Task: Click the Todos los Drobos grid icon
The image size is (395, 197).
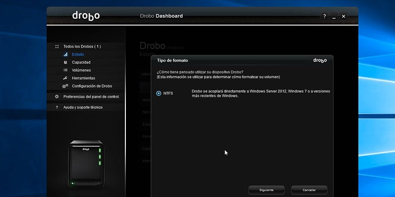Action: click(x=57, y=46)
